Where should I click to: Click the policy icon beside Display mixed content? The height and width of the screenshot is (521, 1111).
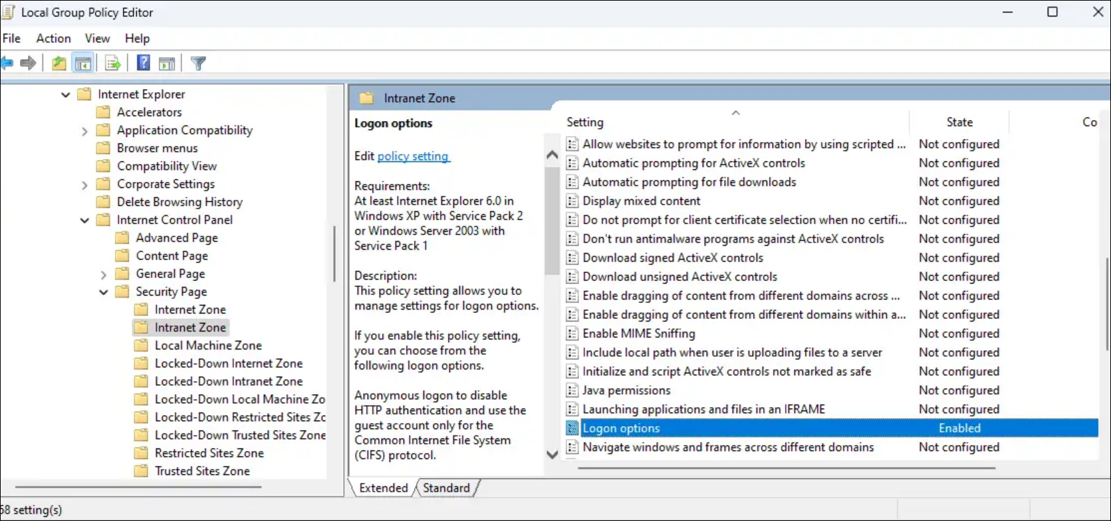coord(572,201)
